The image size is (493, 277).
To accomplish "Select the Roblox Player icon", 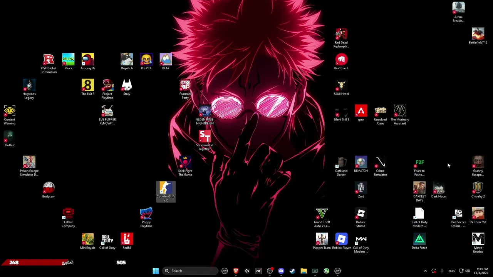I will (341, 241).
